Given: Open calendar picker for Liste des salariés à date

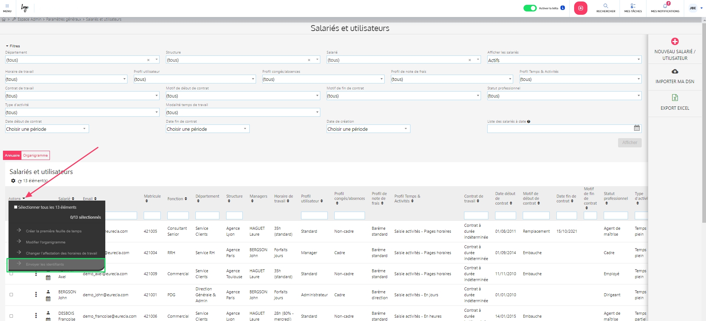Looking at the screenshot, I should click(x=637, y=128).
